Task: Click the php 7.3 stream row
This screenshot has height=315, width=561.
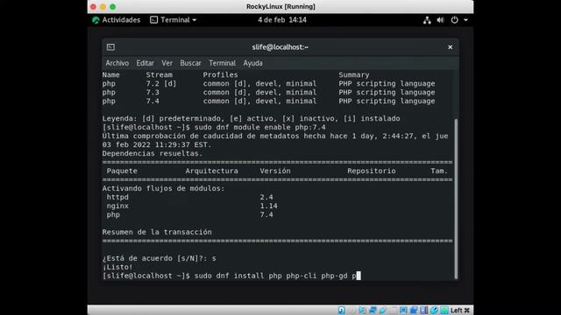Action: (269, 93)
